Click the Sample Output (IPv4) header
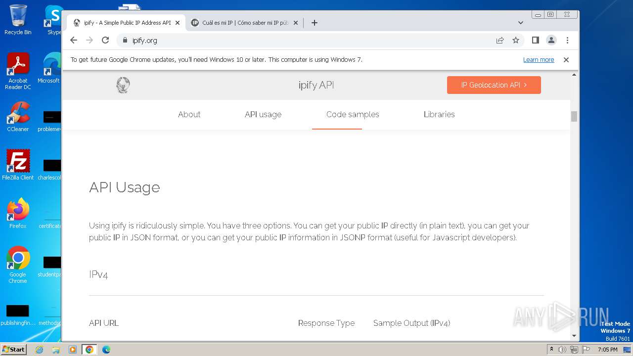Screen dimensions: 633x356 [411, 323]
